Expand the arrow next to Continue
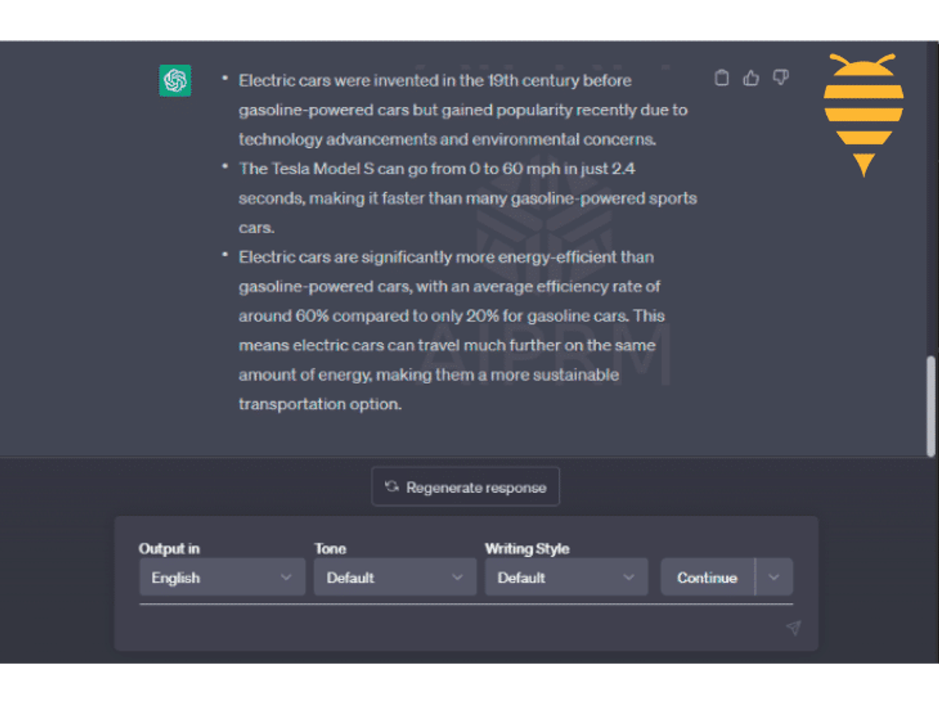The image size is (939, 703). [774, 577]
